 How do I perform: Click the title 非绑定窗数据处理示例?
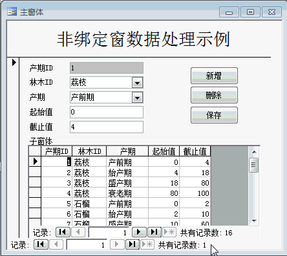pos(143,39)
